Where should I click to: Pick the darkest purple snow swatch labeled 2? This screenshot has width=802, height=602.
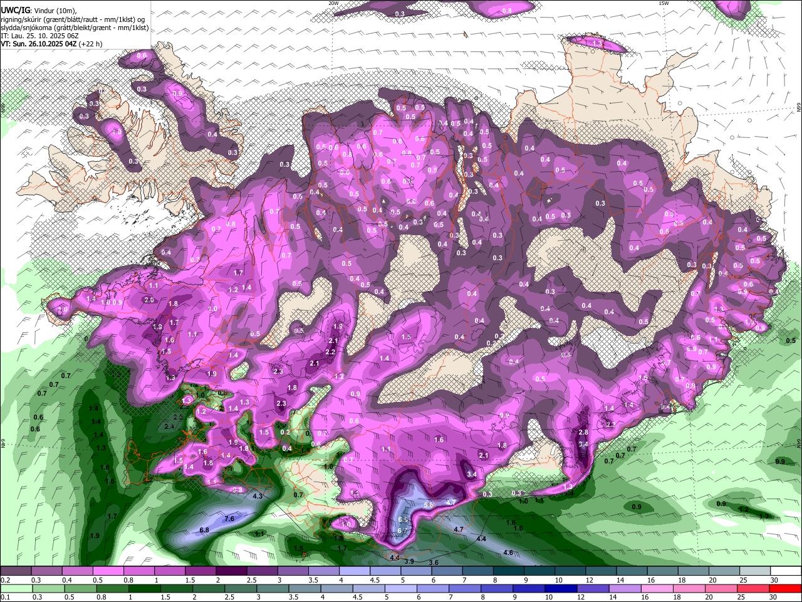231,571
